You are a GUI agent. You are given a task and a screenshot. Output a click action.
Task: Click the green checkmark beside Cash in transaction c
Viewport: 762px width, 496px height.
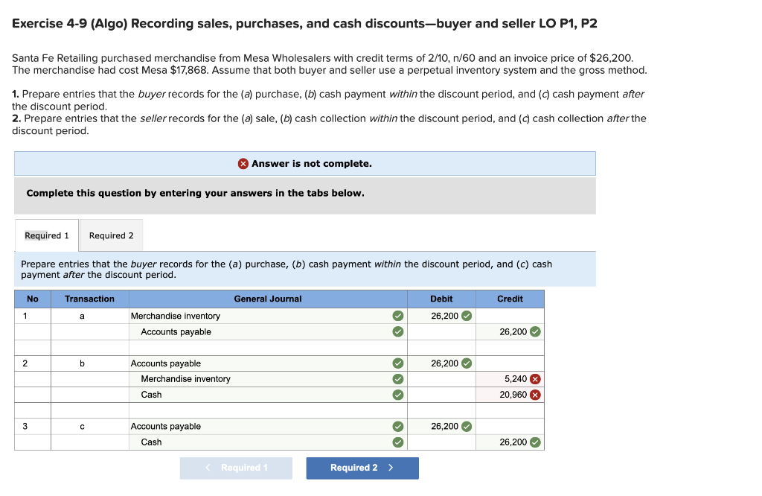click(398, 442)
